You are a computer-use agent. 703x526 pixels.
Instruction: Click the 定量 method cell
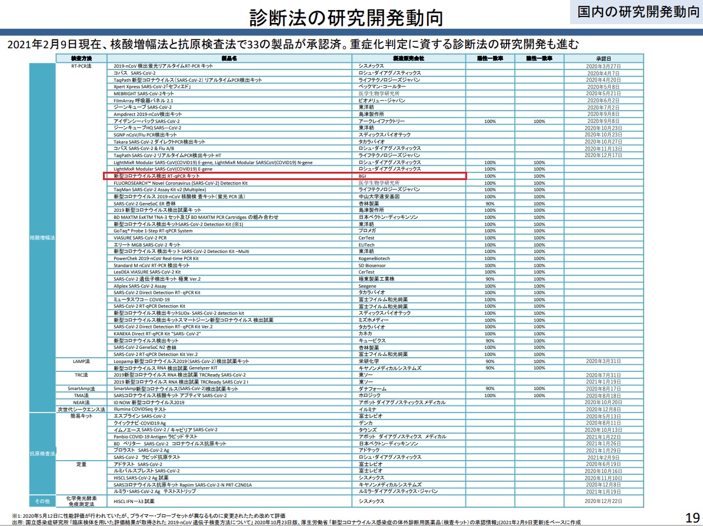[81, 464]
